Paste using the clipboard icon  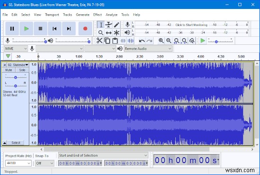pos(115,41)
